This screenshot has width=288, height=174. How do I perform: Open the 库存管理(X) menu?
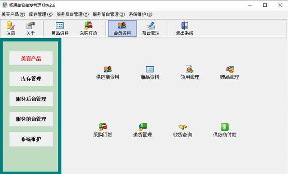41,14
